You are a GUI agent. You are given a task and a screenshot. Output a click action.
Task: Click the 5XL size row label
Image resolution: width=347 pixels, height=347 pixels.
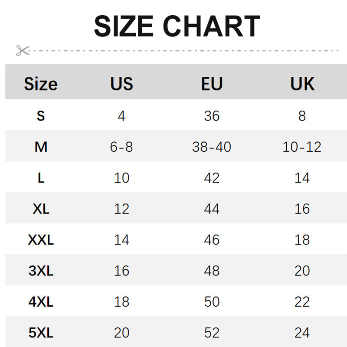(41, 333)
